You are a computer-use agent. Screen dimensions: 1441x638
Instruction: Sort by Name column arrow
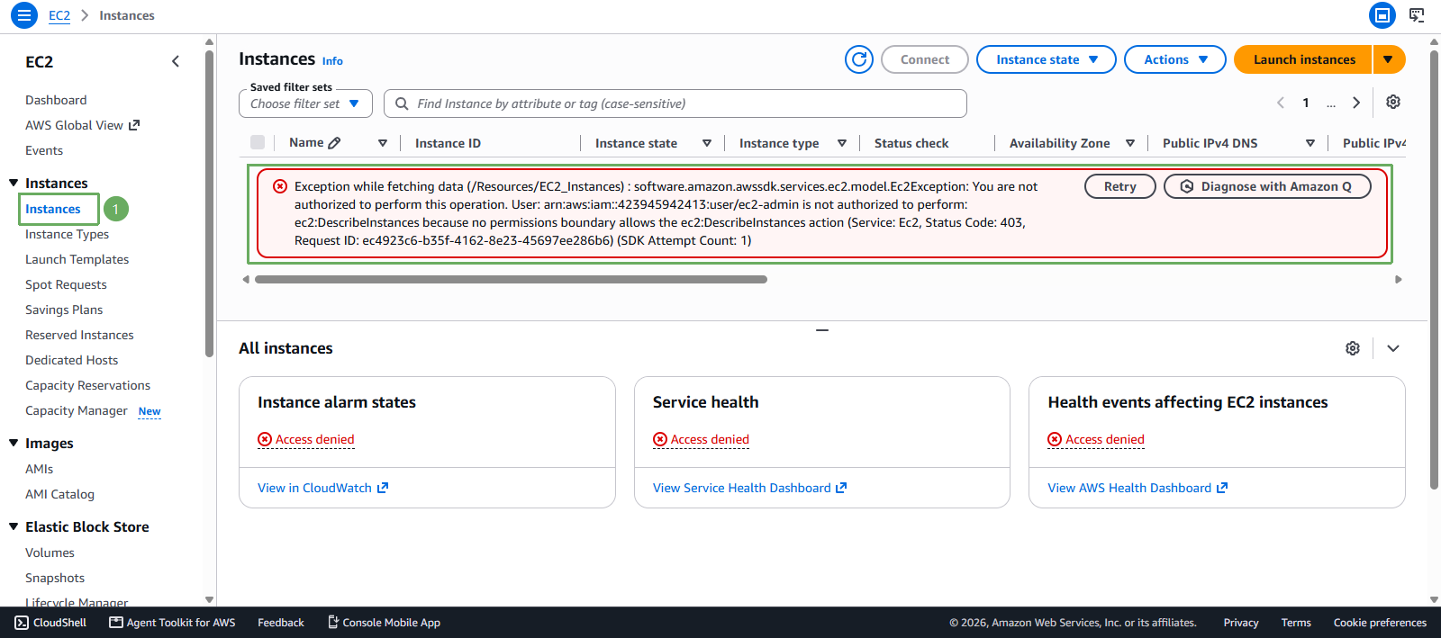click(x=383, y=143)
